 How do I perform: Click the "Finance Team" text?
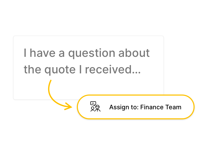pos(161,107)
